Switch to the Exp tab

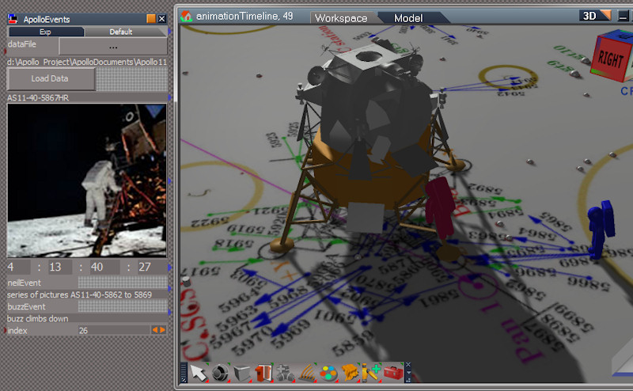coord(46,32)
